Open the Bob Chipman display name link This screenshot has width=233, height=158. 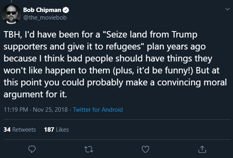click(42, 10)
